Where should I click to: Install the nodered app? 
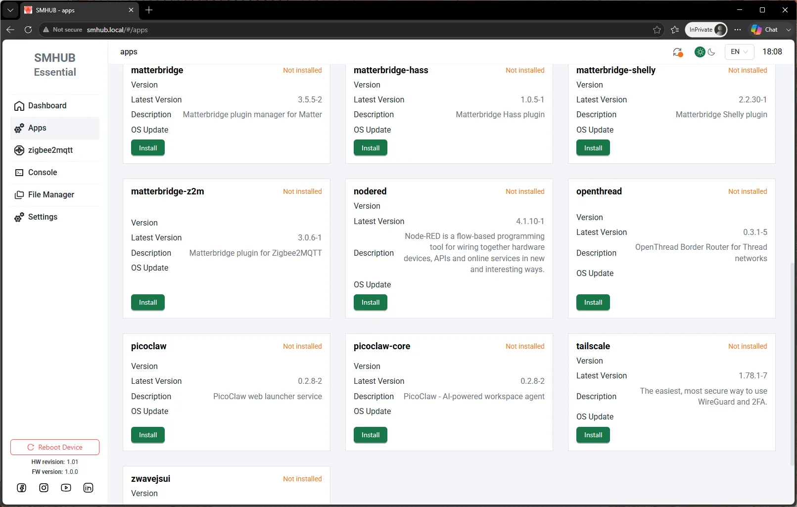coord(371,302)
